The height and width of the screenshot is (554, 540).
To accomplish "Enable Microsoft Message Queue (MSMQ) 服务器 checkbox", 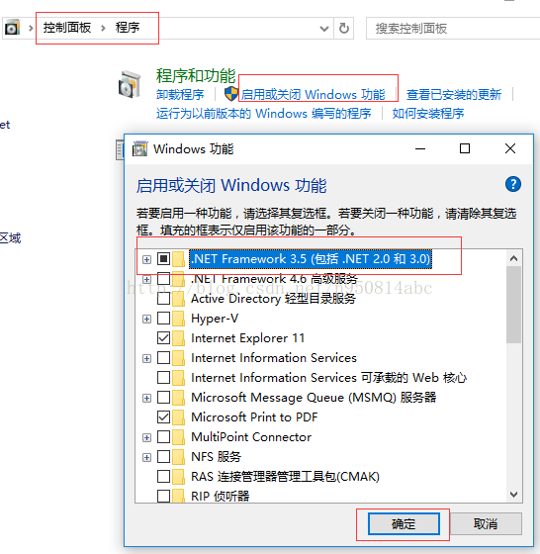I will 163,397.
